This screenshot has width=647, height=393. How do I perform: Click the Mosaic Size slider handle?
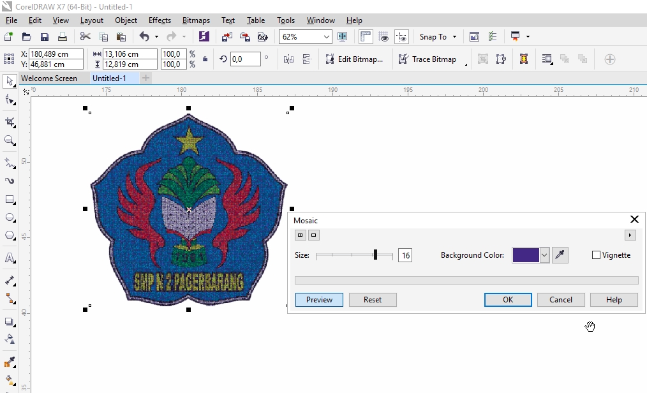coord(375,255)
